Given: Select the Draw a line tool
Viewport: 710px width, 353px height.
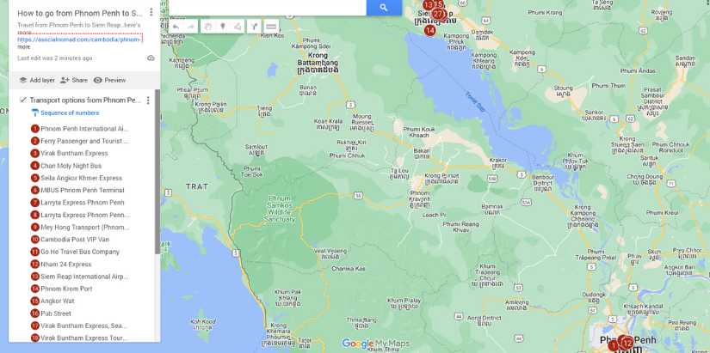Looking at the screenshot, I should coord(238,27).
